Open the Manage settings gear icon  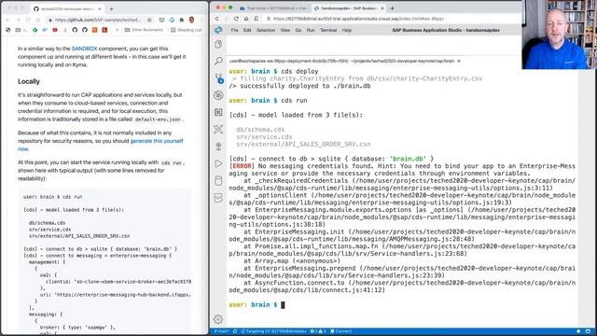point(218,319)
